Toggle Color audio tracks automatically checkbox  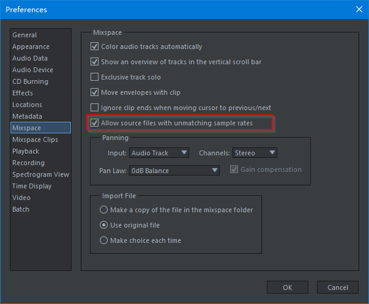(94, 46)
